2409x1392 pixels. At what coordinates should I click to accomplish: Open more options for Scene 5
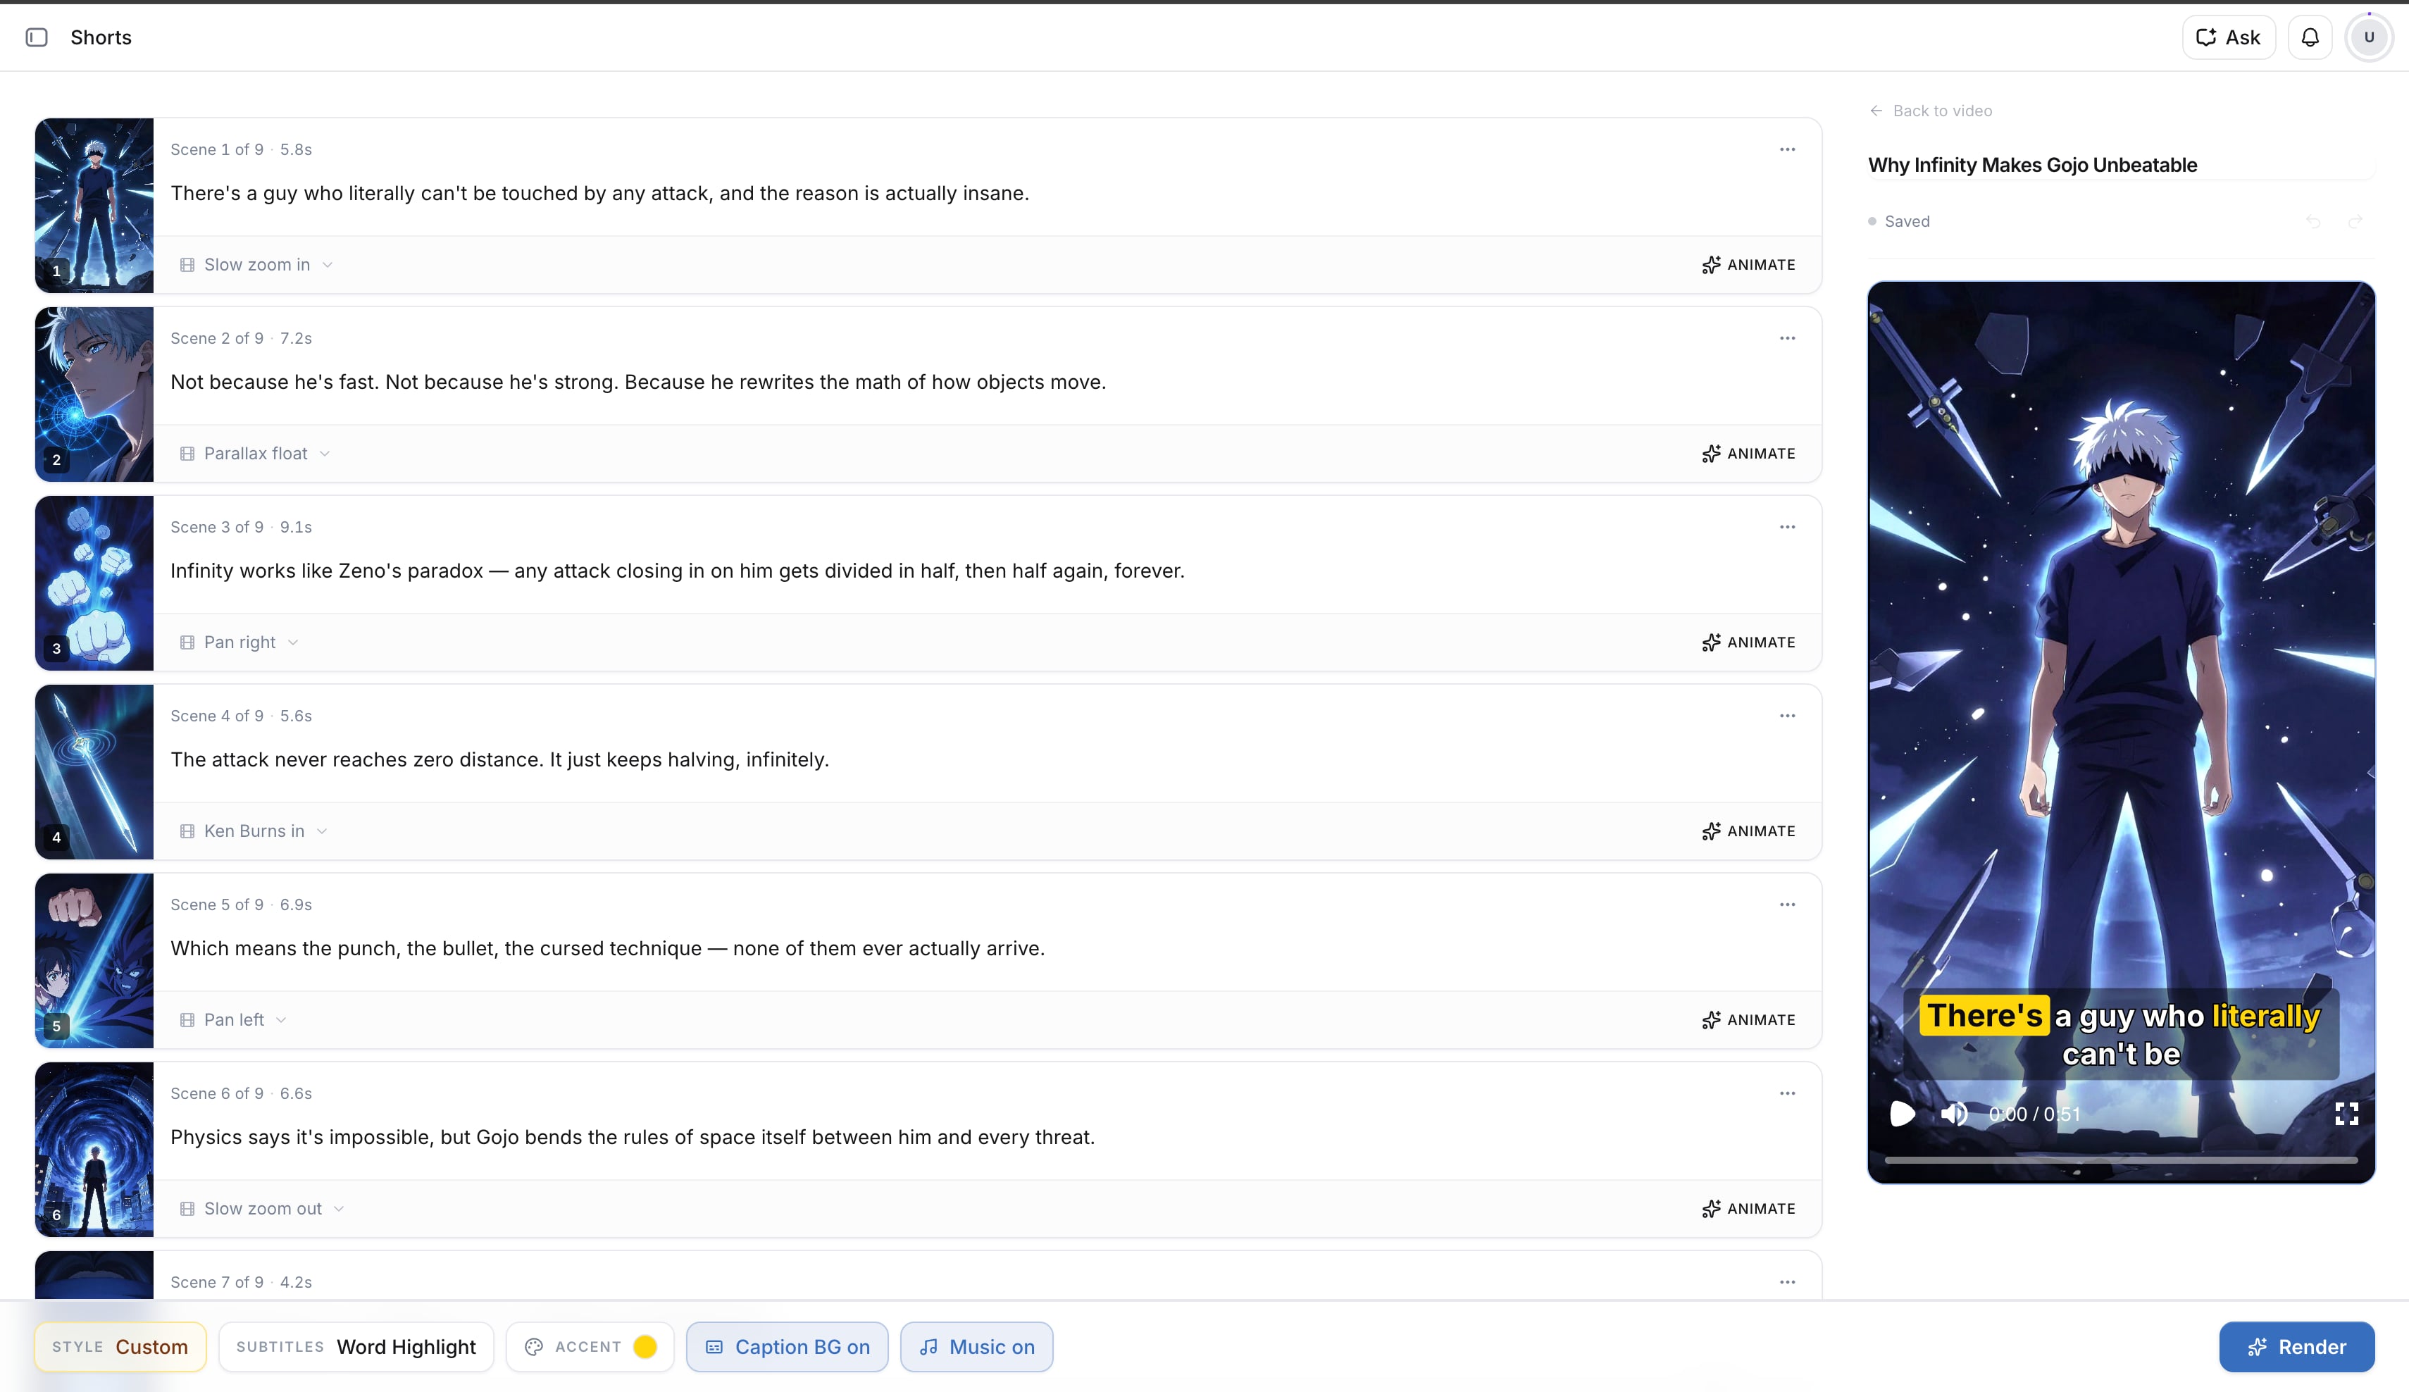point(1786,905)
